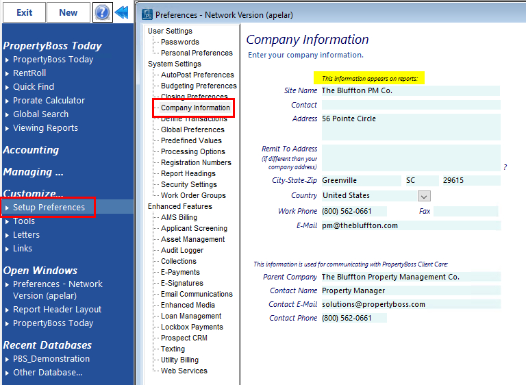
Task: Click the Site Name input field
Action: [x=411, y=90]
